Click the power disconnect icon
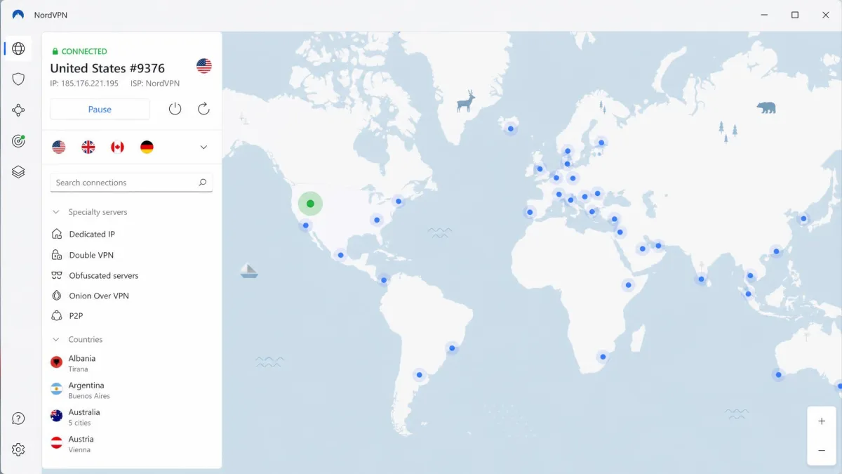 click(x=175, y=109)
